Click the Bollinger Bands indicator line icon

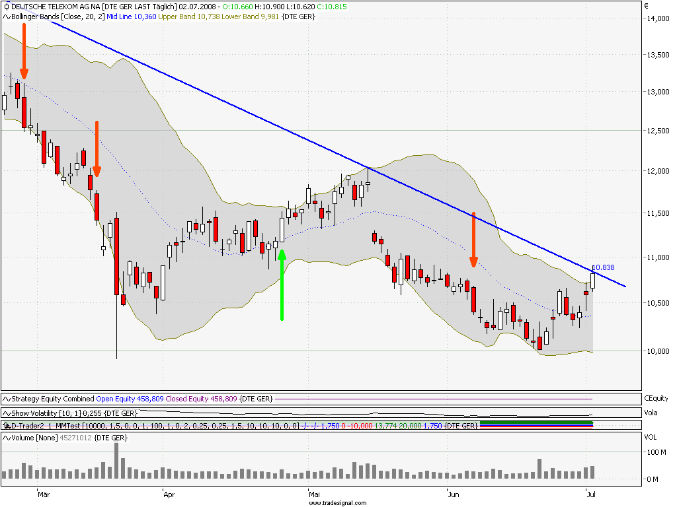(x=7, y=17)
